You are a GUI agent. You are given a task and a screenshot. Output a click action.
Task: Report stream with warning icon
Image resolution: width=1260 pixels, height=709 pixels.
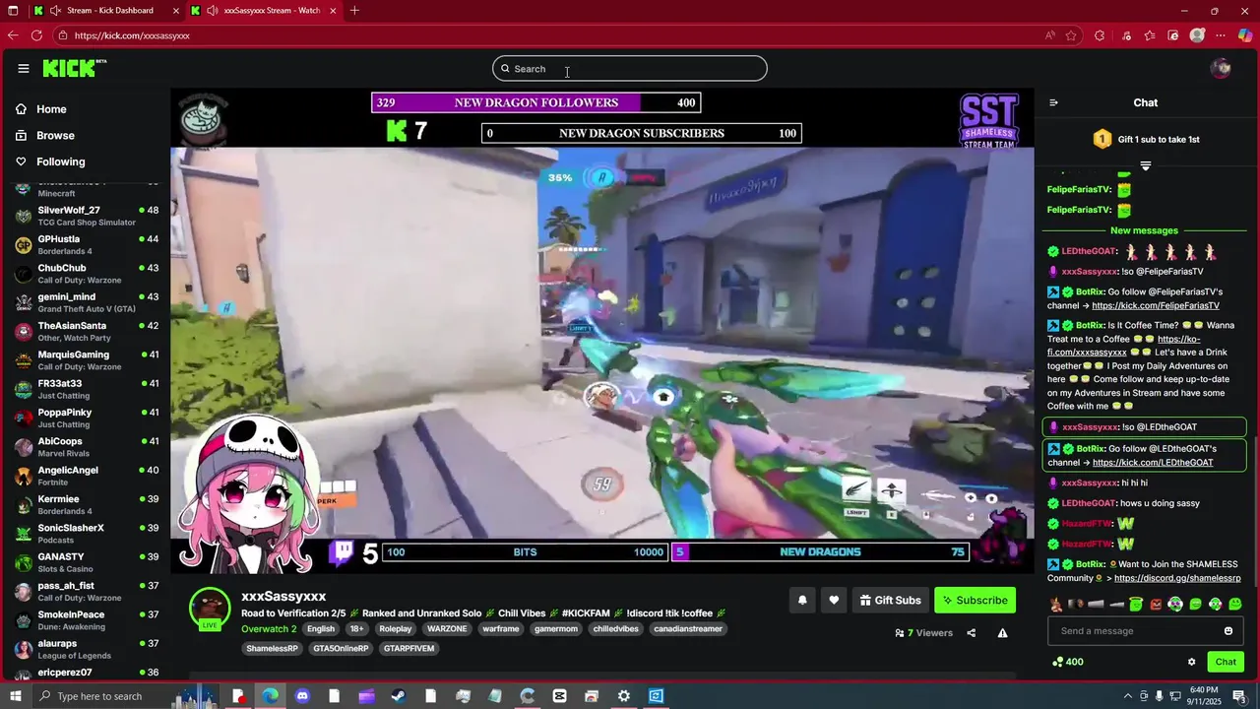[1002, 633]
